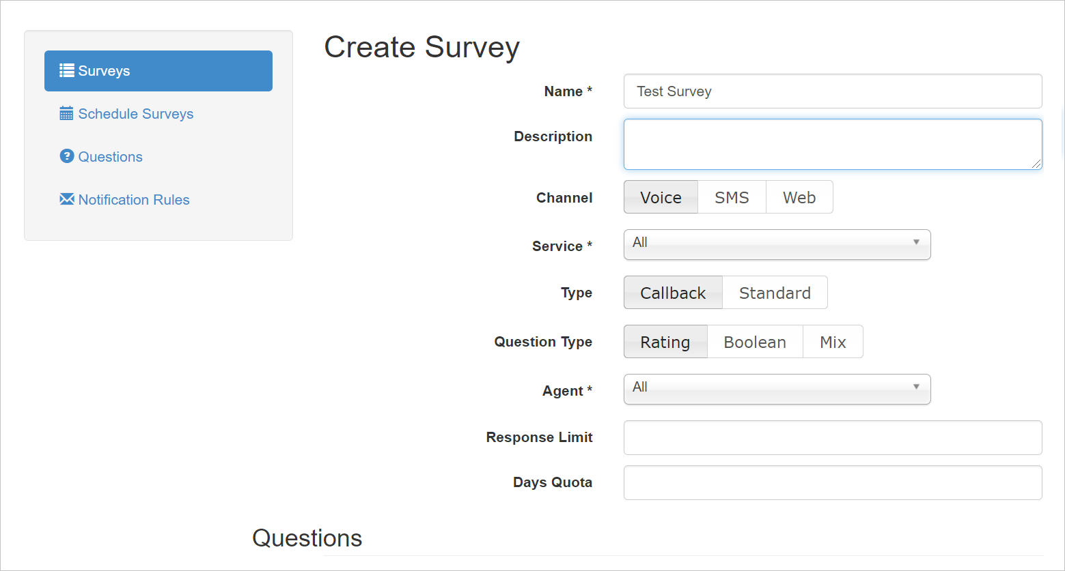Set survey Type to Standard
1065x571 pixels.
pyautogui.click(x=775, y=292)
